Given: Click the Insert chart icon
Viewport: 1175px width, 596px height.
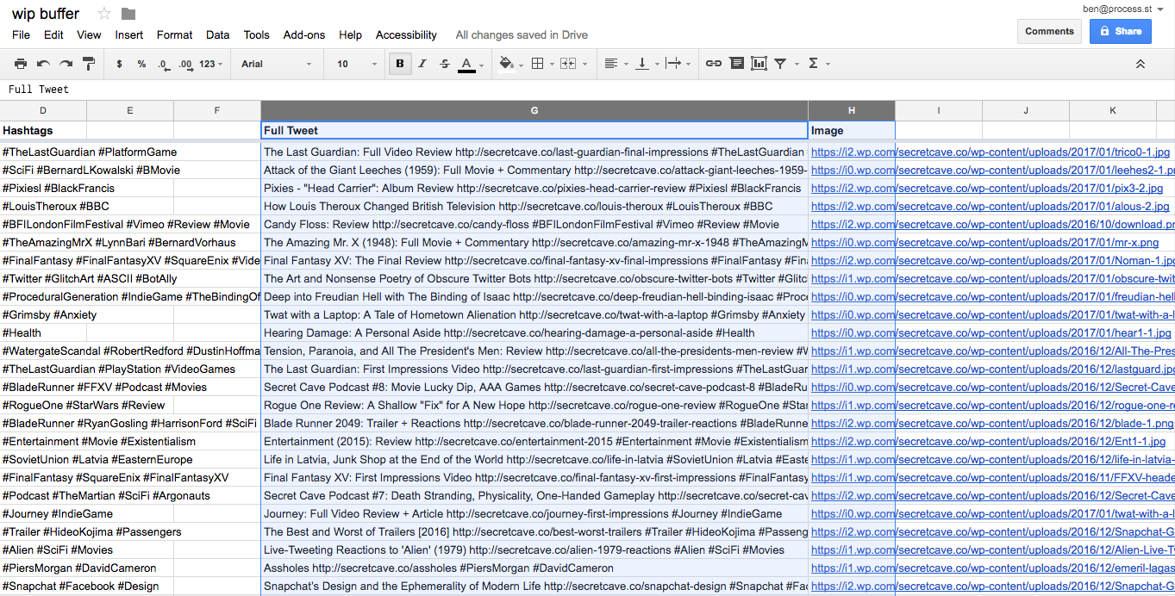Looking at the screenshot, I should pyautogui.click(x=759, y=64).
